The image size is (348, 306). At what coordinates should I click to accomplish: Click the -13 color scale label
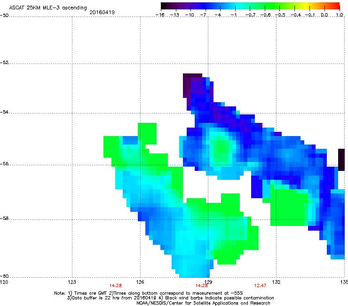174,15
